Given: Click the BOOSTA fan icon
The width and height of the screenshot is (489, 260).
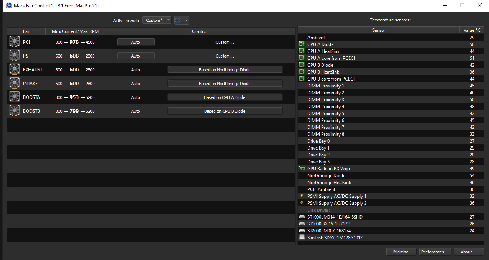Looking at the screenshot, I should (x=15, y=97).
